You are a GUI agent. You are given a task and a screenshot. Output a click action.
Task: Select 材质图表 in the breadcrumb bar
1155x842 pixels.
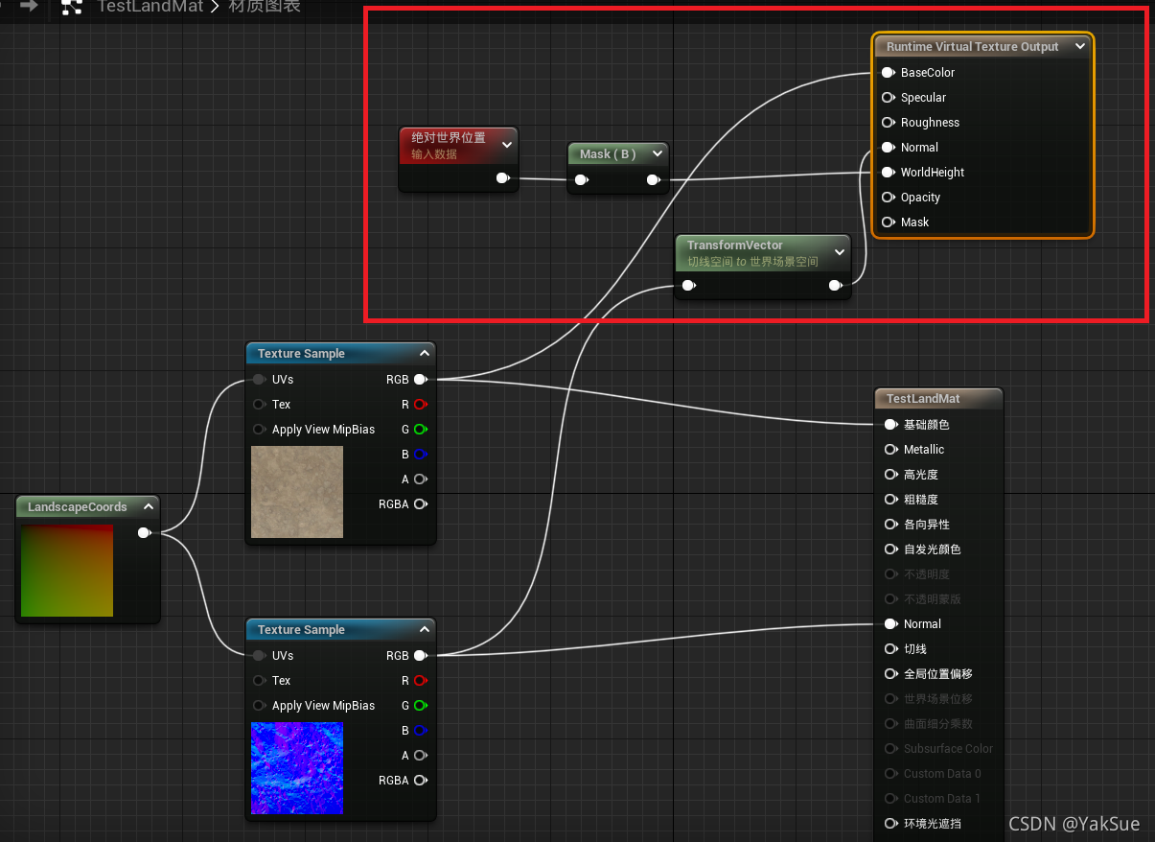tap(263, 7)
